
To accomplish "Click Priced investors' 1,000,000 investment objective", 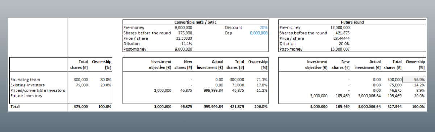I will pos(162,90).
